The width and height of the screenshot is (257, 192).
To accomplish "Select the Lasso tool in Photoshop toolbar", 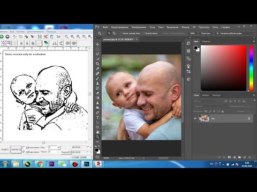I will (97, 54).
